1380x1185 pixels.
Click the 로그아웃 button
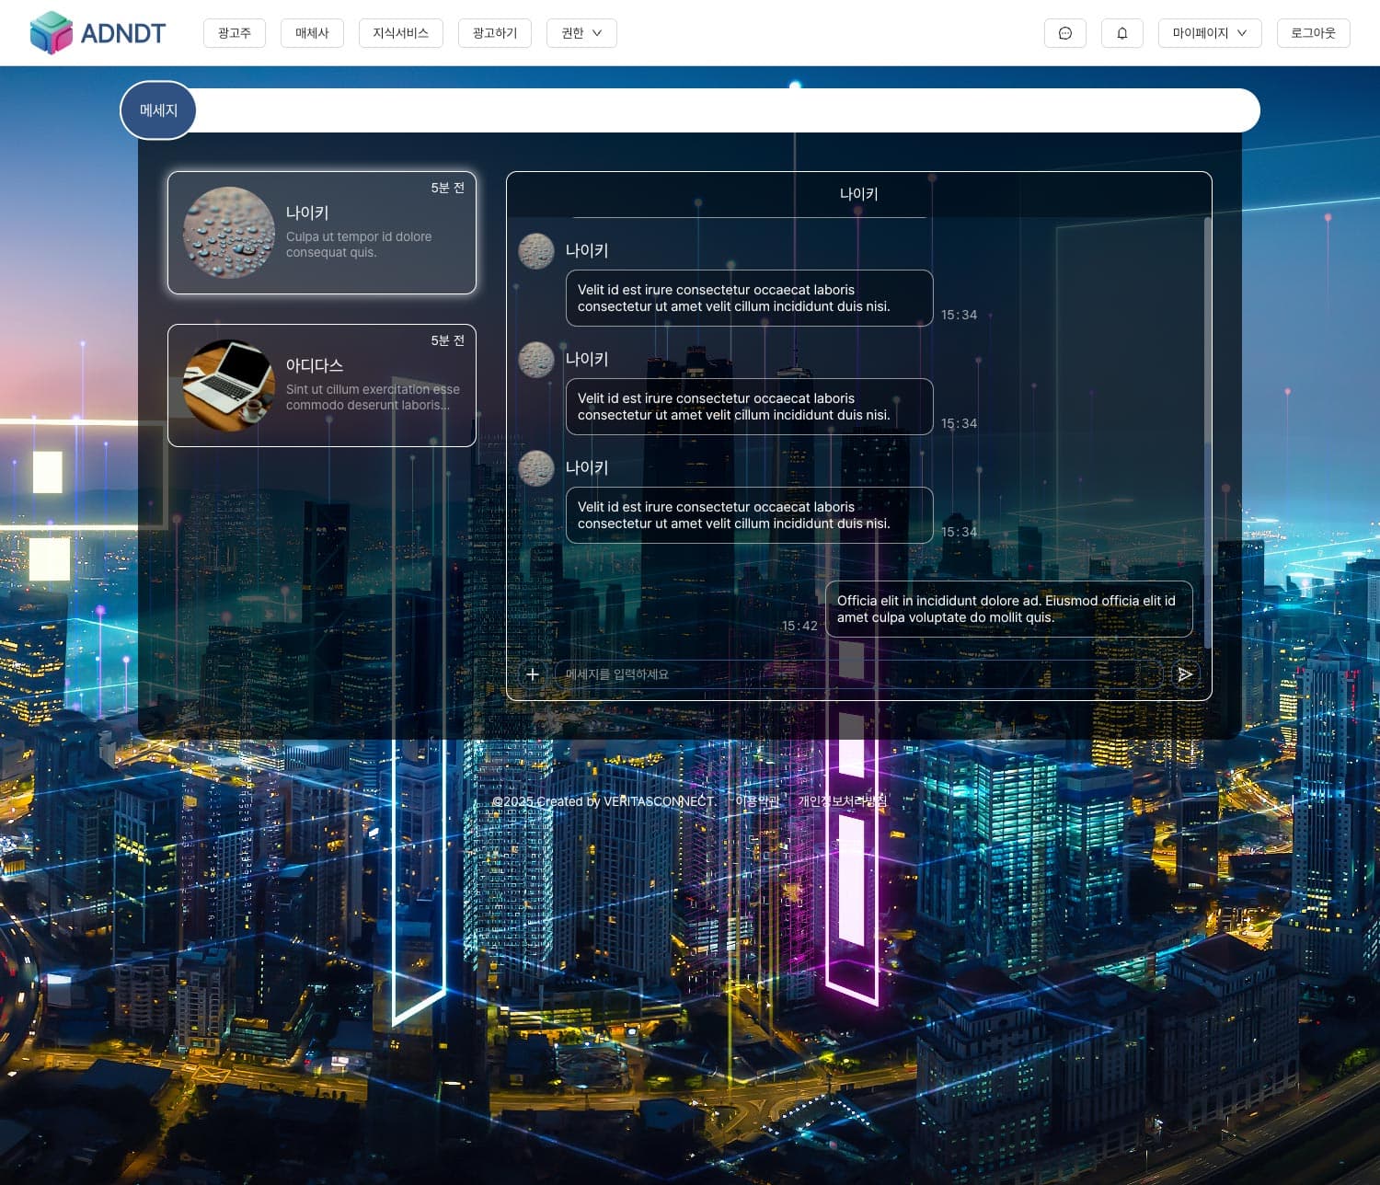coord(1313,33)
